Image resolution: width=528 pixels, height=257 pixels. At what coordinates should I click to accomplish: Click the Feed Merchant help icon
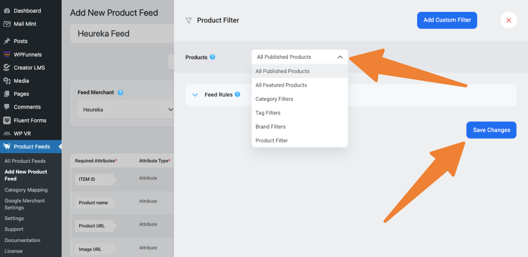coord(121,92)
